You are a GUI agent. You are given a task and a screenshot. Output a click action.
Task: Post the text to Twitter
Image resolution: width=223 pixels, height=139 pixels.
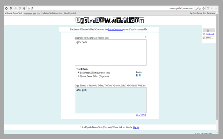140,75
